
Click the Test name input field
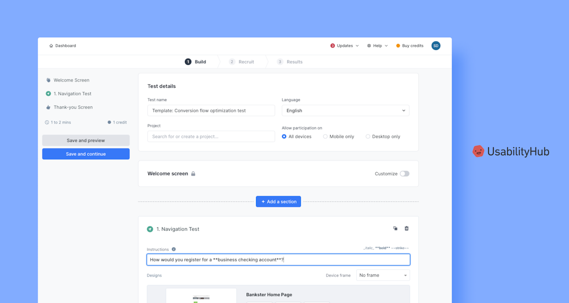(211, 110)
